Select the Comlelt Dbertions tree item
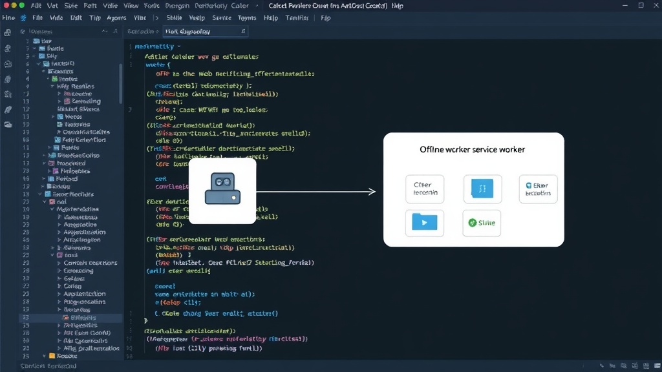 [91, 263]
